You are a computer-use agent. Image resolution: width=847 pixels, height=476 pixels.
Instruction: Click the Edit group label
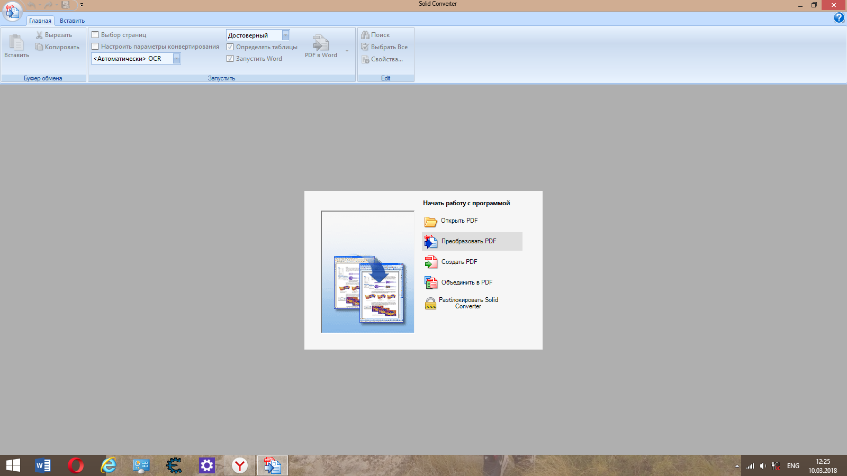(x=386, y=78)
